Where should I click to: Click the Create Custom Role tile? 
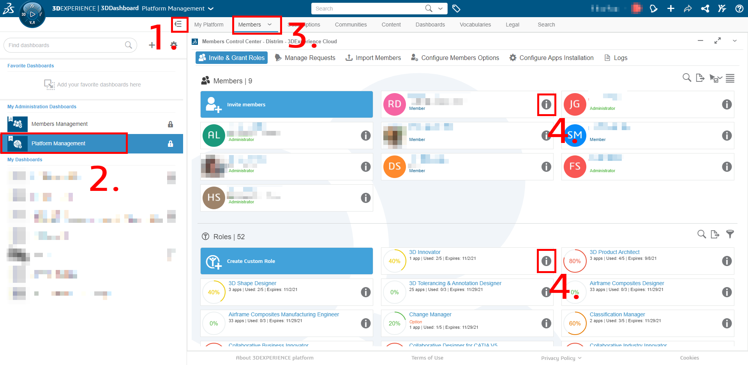(286, 261)
